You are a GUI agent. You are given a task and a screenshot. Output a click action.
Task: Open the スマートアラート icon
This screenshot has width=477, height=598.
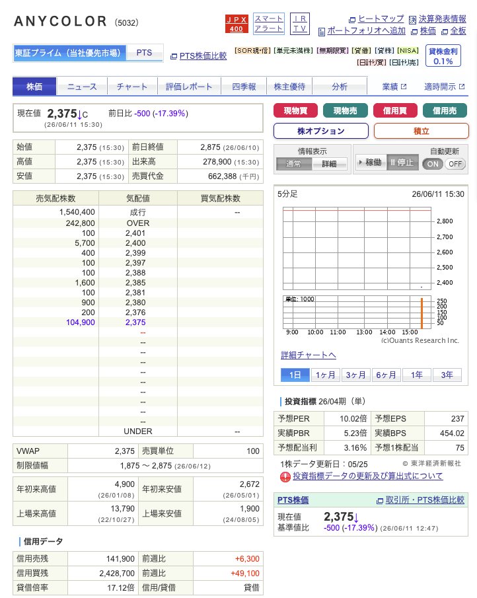269,24
